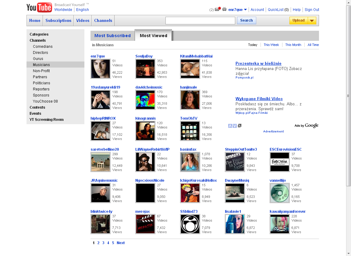Viewport: 351px width, 256px height.
Task: Open the enr7que username dropdown
Action: [x=245, y=10]
